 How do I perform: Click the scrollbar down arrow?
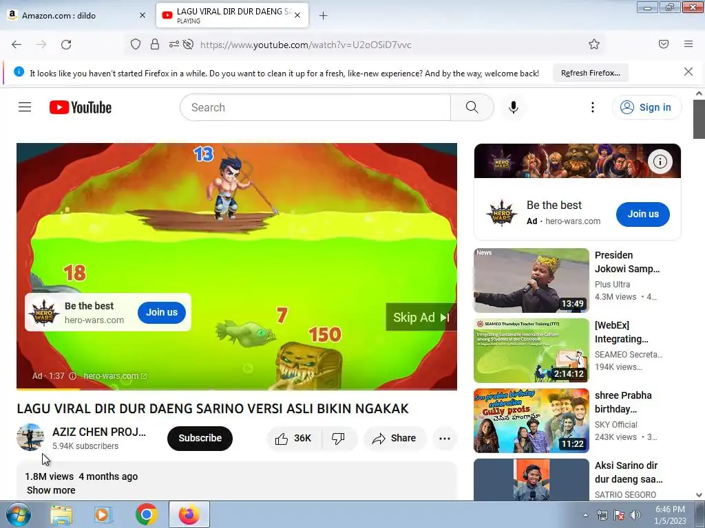(699, 495)
